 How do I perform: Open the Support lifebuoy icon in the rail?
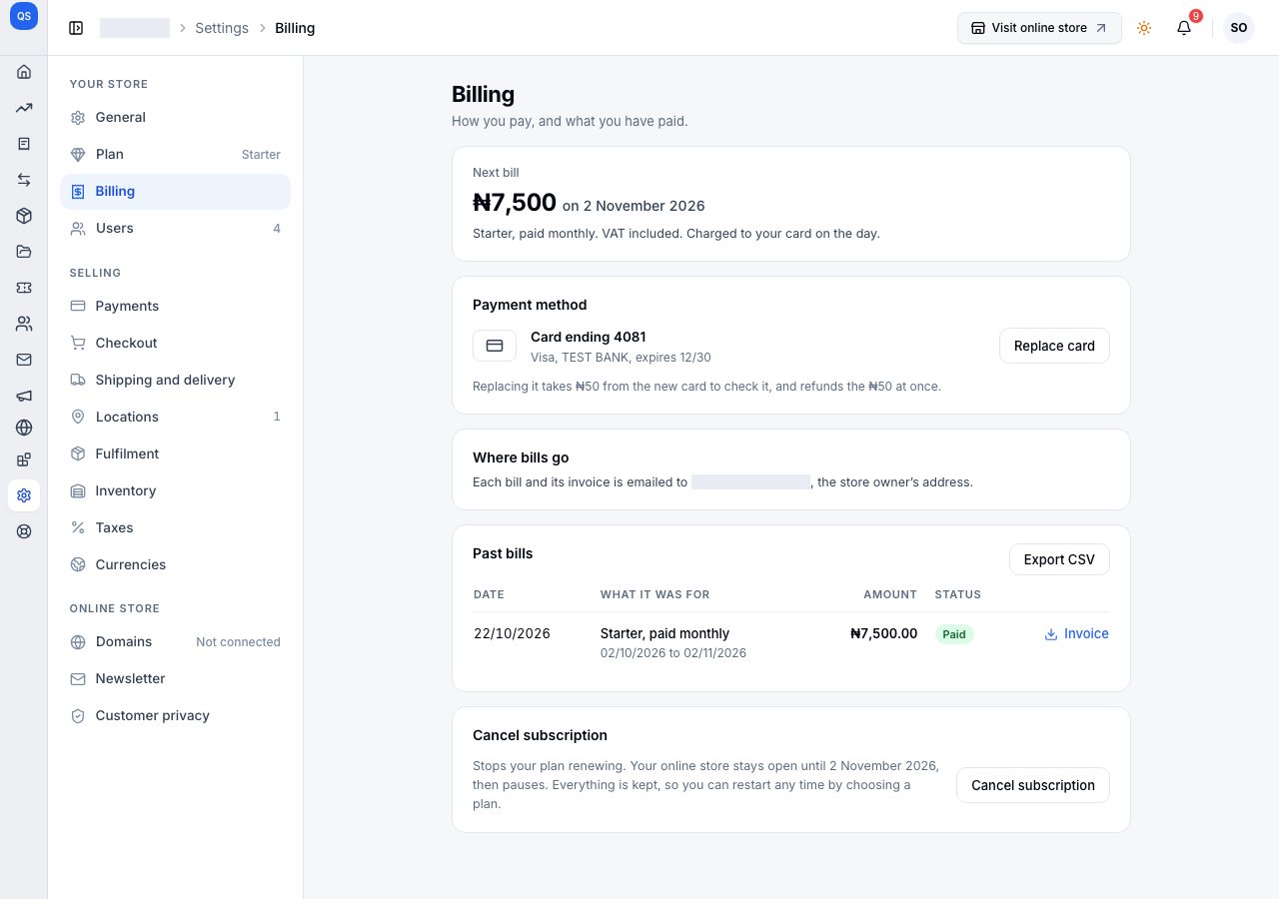[24, 531]
